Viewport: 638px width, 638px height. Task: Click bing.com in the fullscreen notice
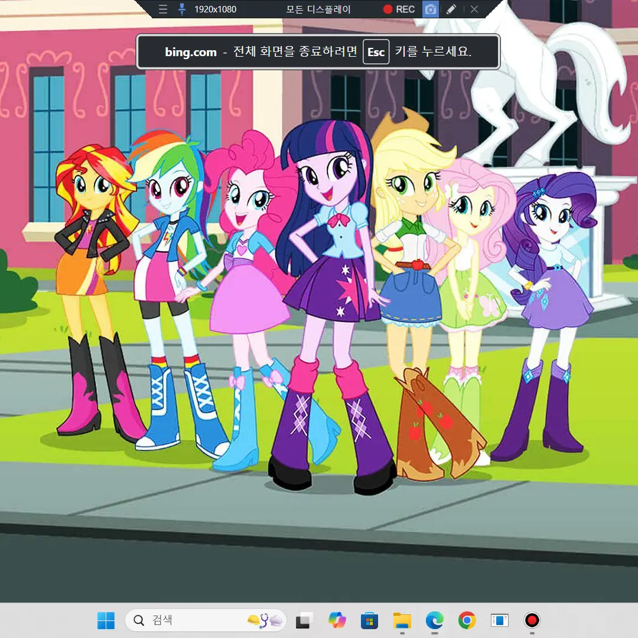click(191, 52)
